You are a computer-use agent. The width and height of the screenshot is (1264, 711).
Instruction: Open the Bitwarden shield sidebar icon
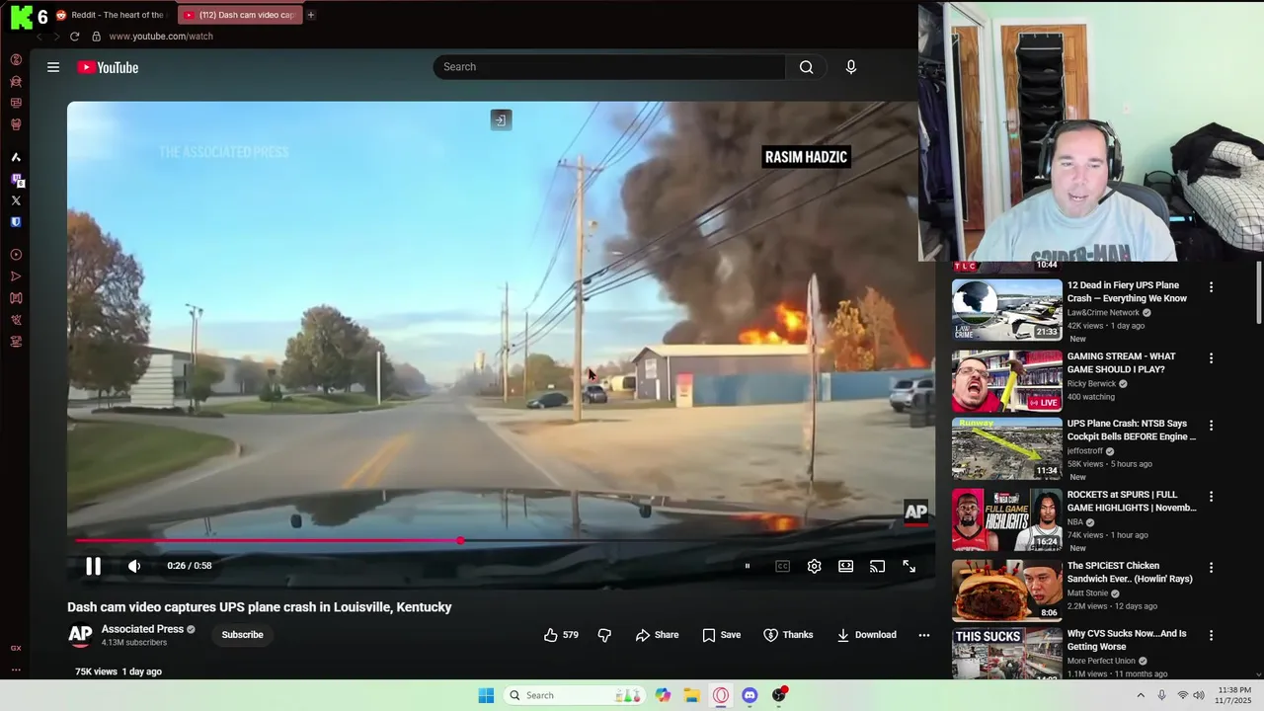(16, 222)
